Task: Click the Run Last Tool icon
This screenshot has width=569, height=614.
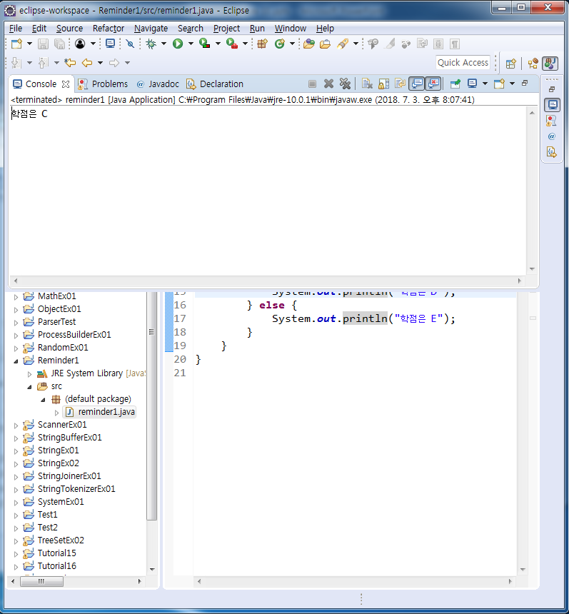Action: click(x=232, y=44)
